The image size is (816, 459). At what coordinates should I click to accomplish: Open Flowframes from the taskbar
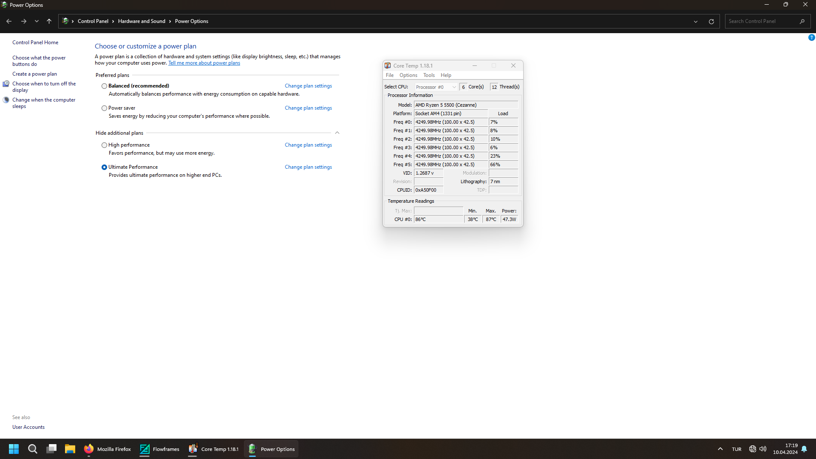(159, 449)
